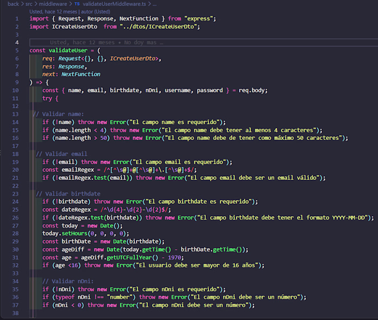
Task: Click 'NextFunction' type on line 8
Action: point(81,75)
